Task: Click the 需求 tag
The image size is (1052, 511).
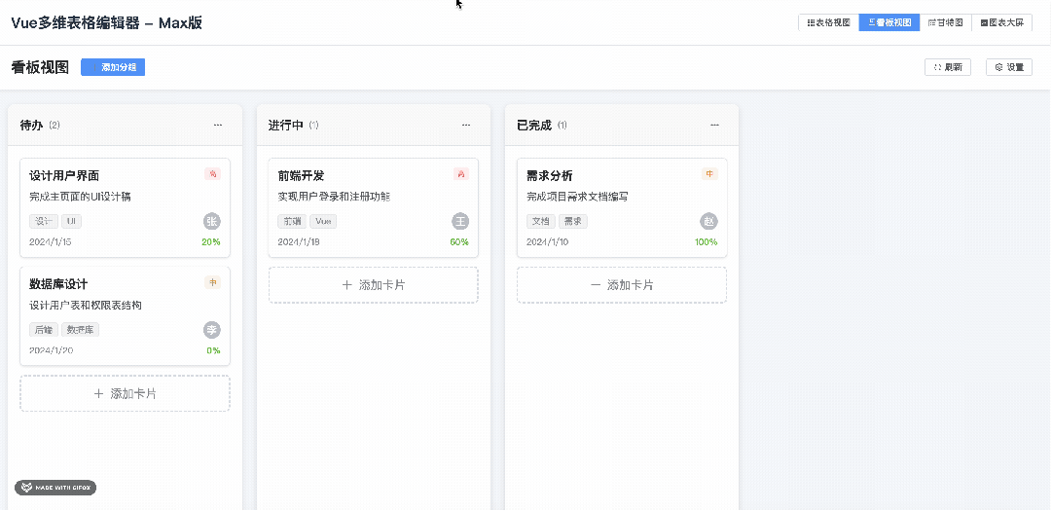Action: [573, 221]
